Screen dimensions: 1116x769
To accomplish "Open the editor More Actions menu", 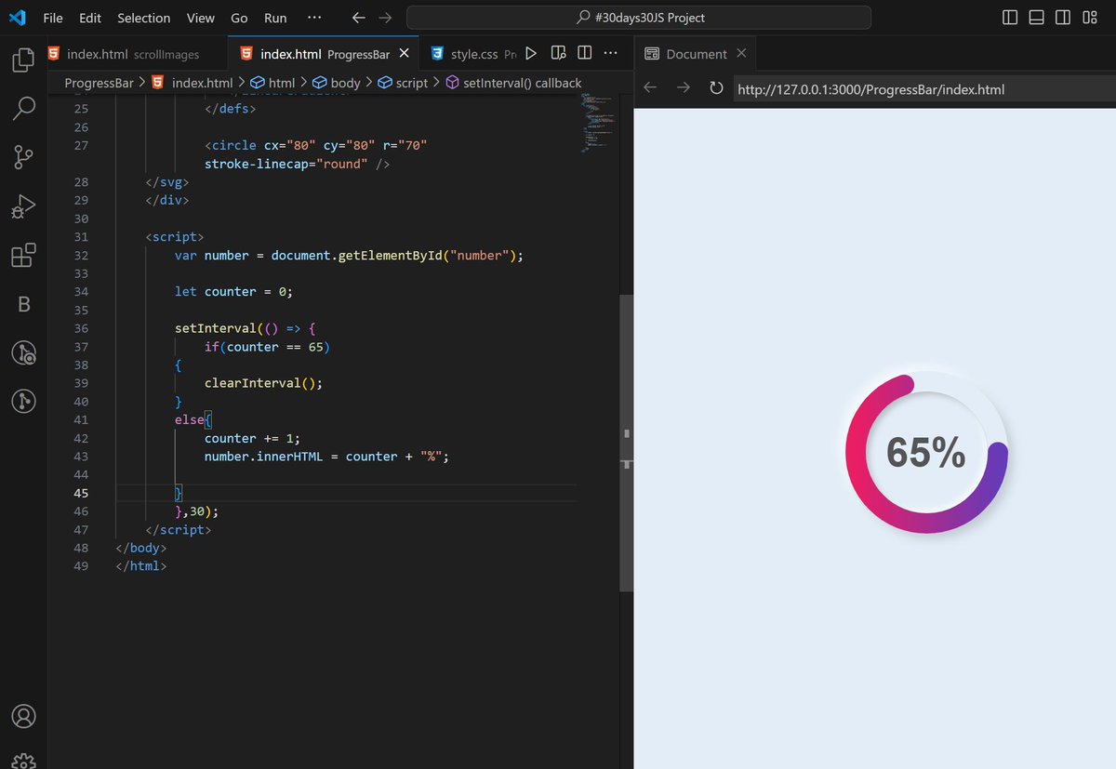I will point(611,53).
